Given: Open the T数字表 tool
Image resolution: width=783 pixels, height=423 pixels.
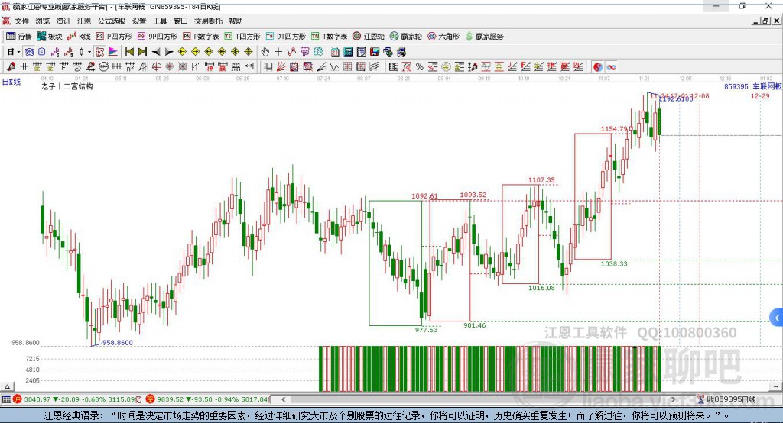Looking at the screenshot, I should [329, 37].
